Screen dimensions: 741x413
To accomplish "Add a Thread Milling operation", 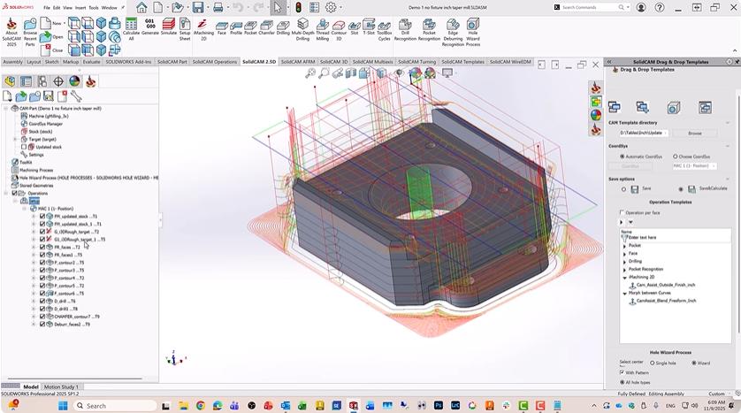I will pos(322,29).
